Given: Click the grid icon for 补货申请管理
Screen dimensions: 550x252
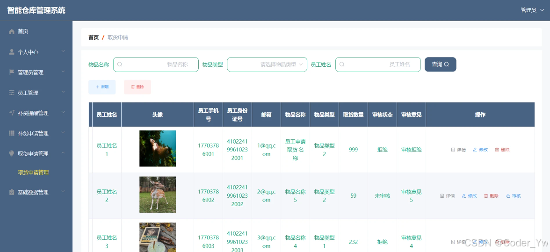Looking at the screenshot, I should [x=12, y=133].
